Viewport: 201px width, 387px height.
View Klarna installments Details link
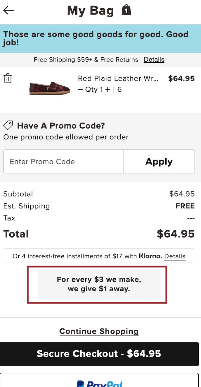[x=175, y=256]
